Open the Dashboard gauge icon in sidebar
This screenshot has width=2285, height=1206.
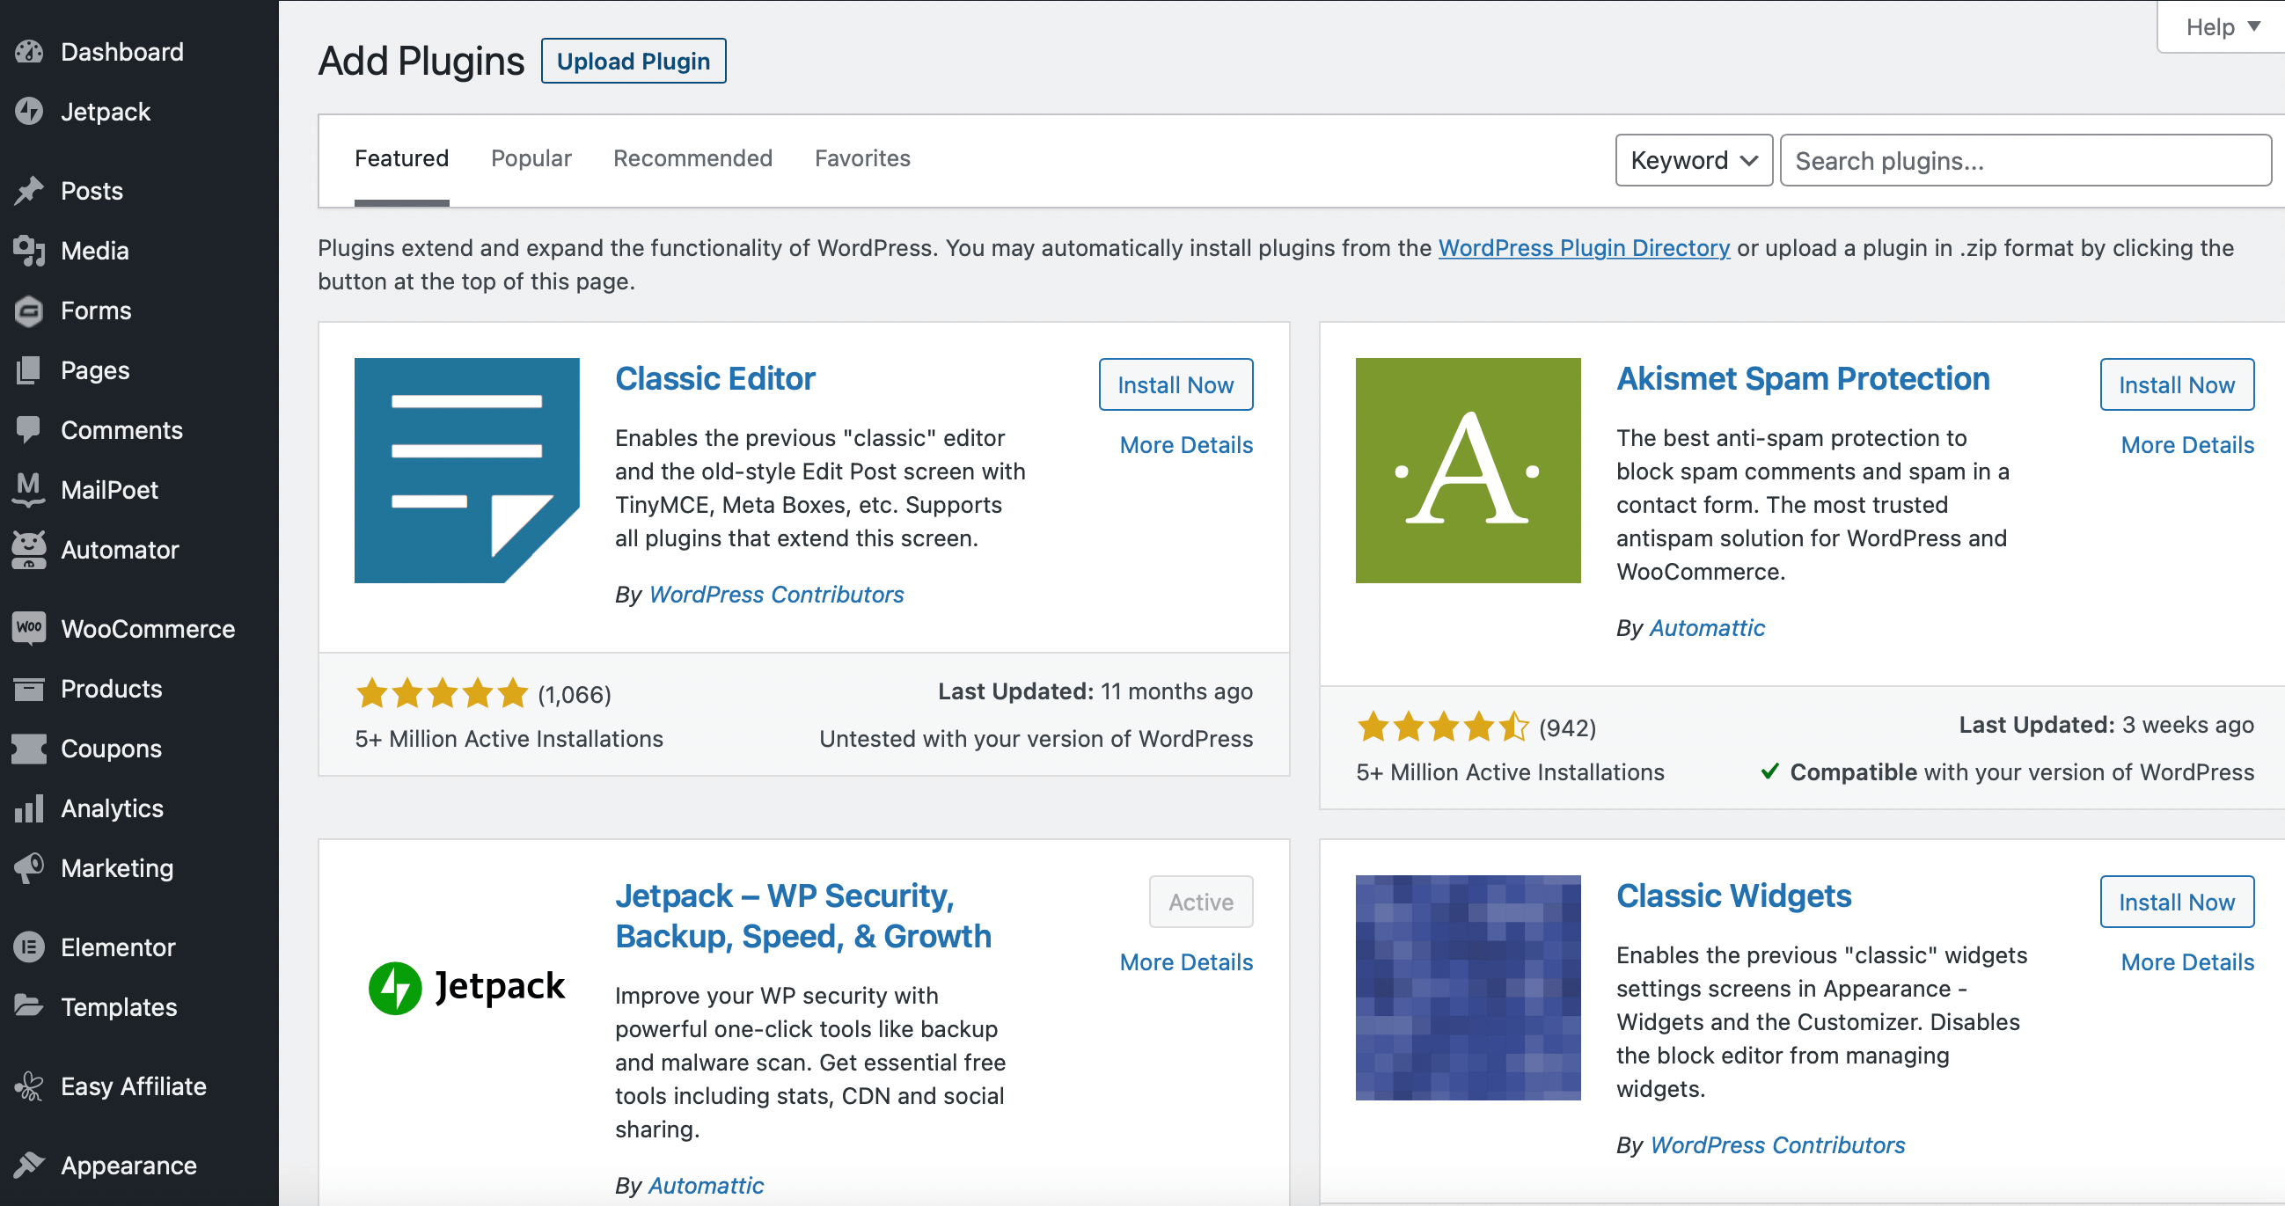tap(29, 51)
